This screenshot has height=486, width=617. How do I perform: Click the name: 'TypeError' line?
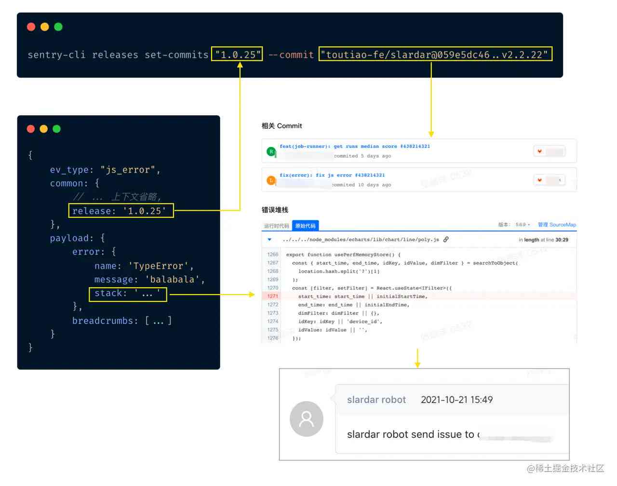[x=144, y=266]
